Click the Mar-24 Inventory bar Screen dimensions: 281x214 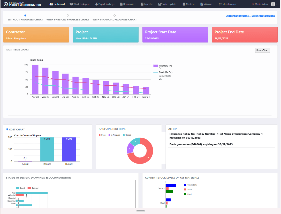click(146, 91)
